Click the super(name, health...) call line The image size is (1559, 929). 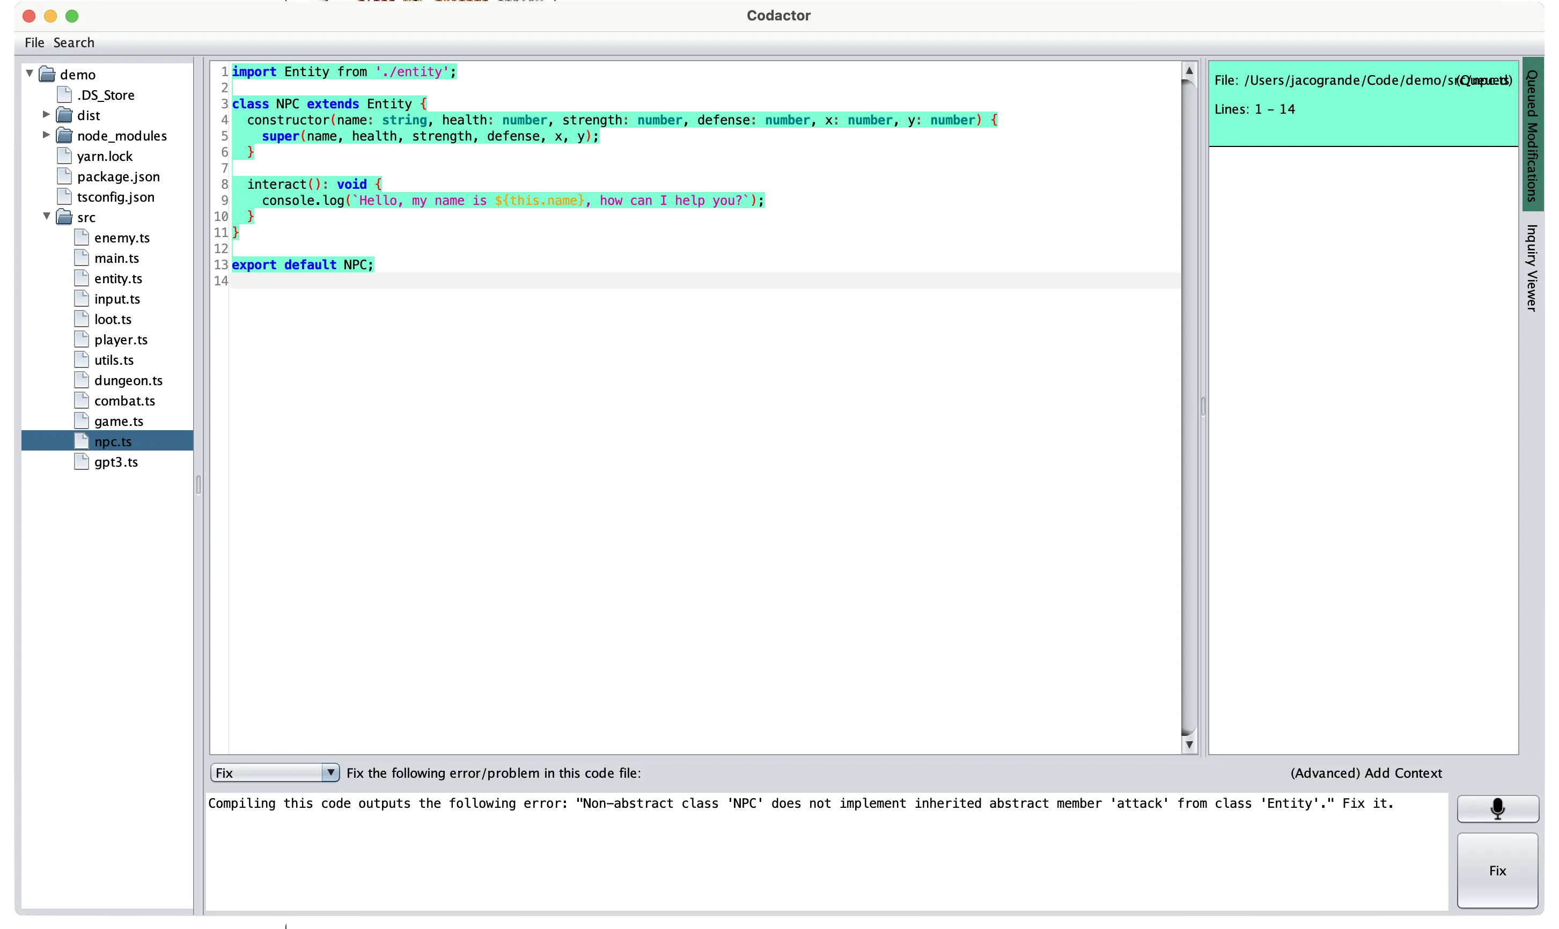(430, 136)
